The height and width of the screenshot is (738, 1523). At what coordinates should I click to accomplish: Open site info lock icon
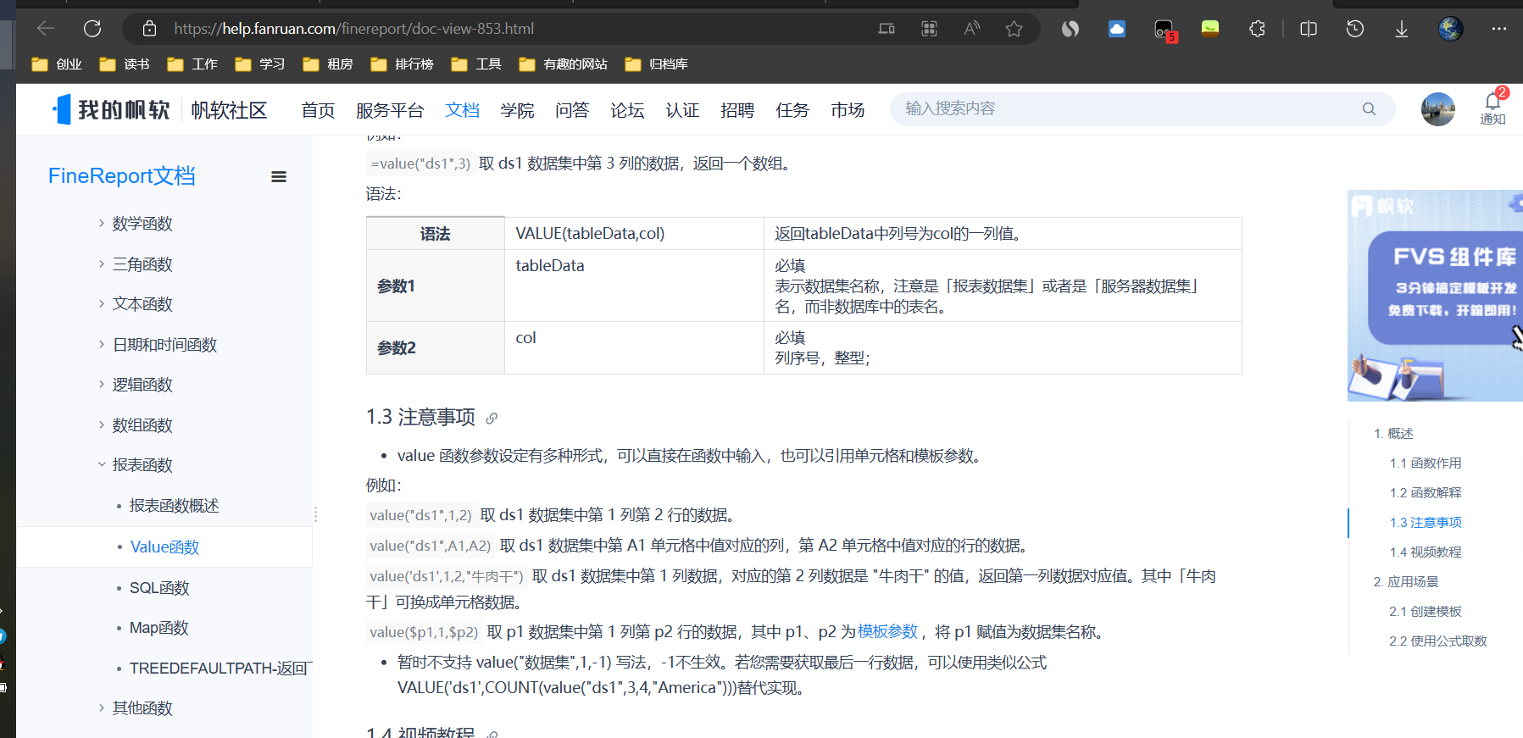tap(149, 29)
